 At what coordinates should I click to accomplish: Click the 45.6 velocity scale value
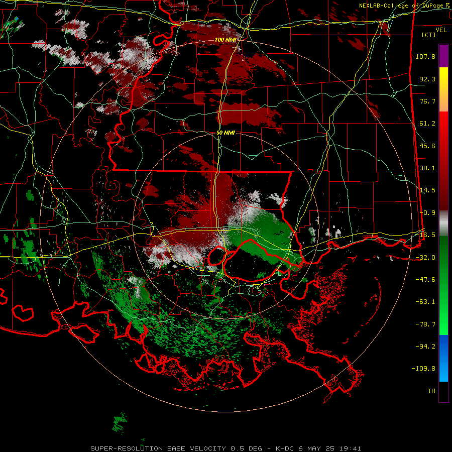pyautogui.click(x=427, y=146)
